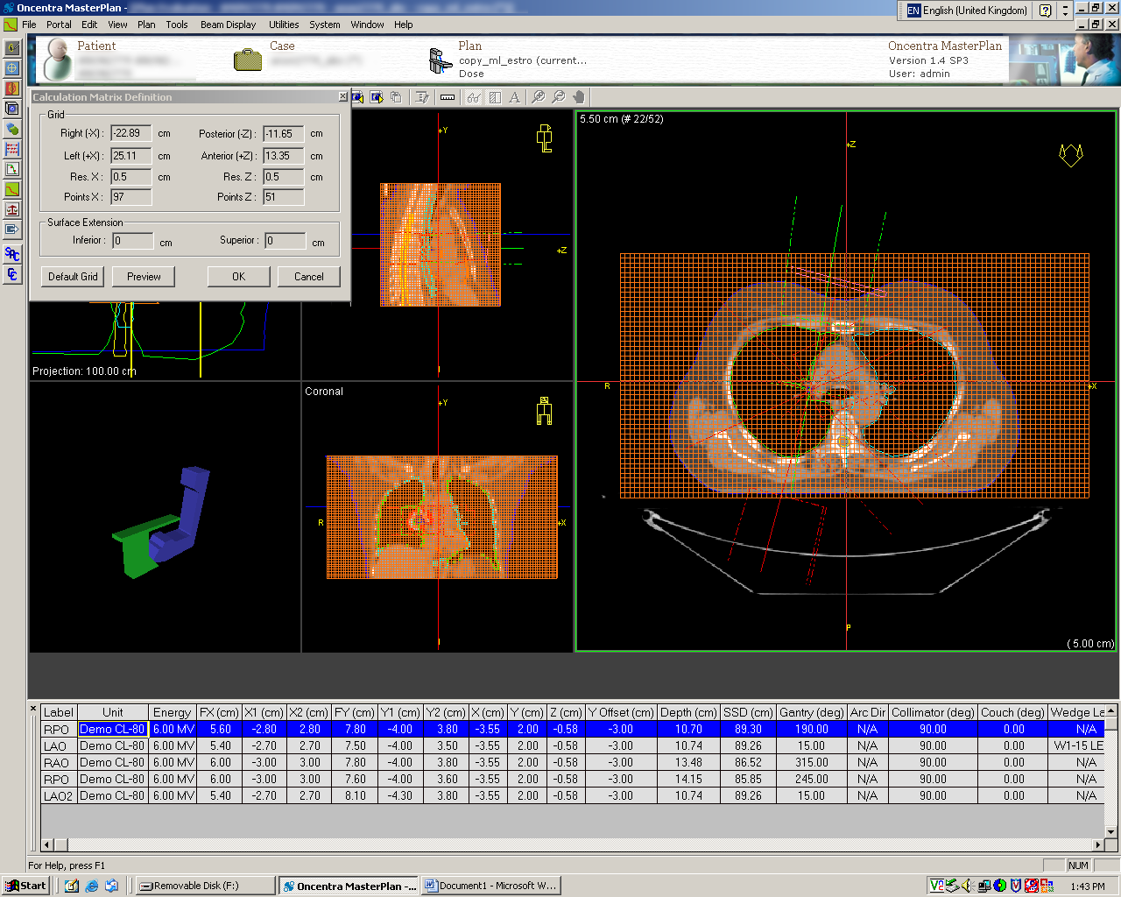Select the LAO2 beam row label

(59, 795)
